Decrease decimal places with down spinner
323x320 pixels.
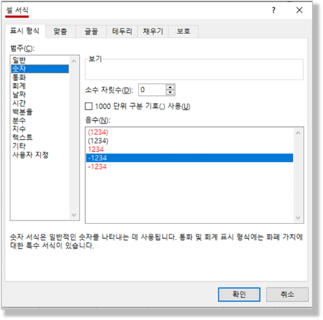tap(170, 92)
